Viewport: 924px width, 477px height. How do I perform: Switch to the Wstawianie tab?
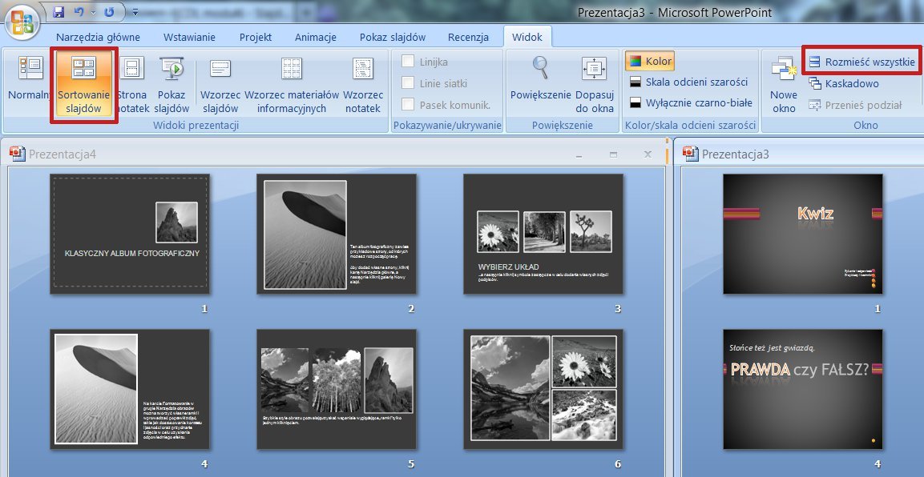189,37
